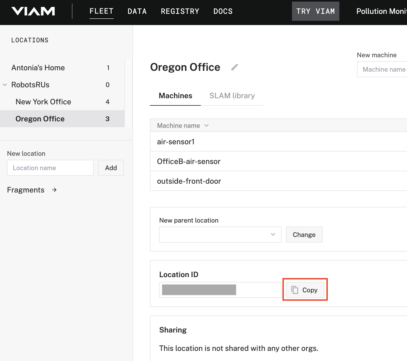Viewport: 407px width, 361px height.
Task: Click the arrow icon beside Fragments
Action: click(x=54, y=190)
